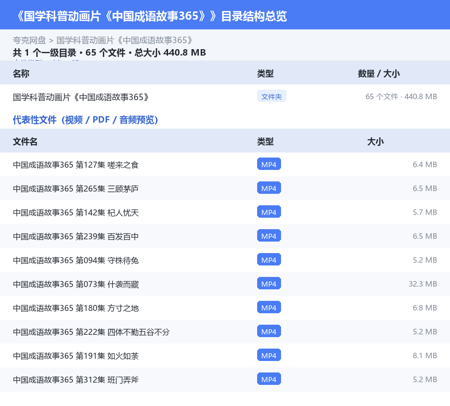Viewport: 450px width, 406px height.
Task: Click the 名称 column header
Action: (21, 74)
